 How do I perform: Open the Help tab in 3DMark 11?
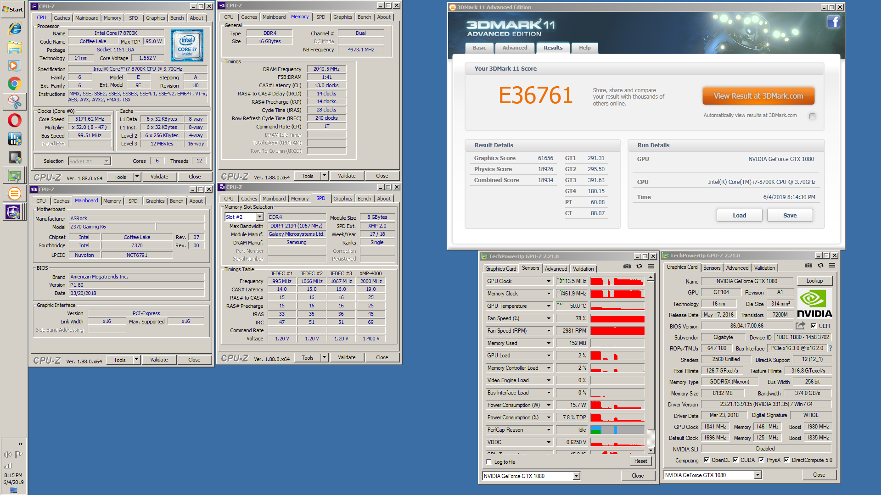click(x=584, y=48)
